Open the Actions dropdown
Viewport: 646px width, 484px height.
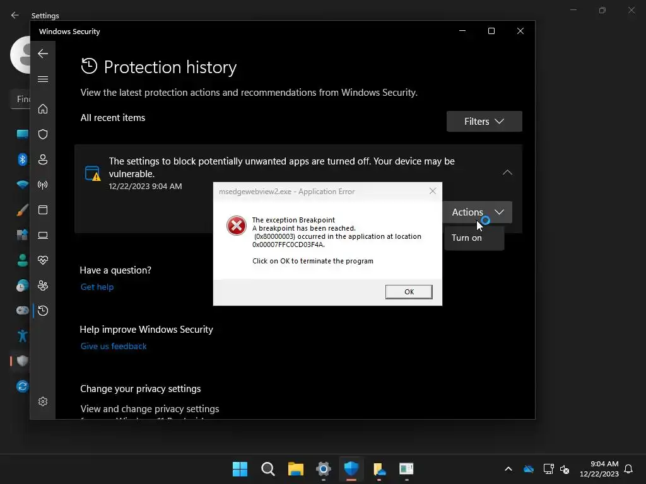click(x=478, y=212)
